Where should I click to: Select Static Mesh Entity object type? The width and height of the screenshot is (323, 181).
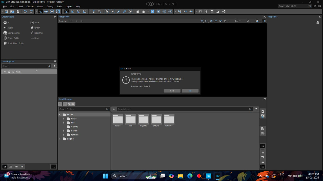14,43
